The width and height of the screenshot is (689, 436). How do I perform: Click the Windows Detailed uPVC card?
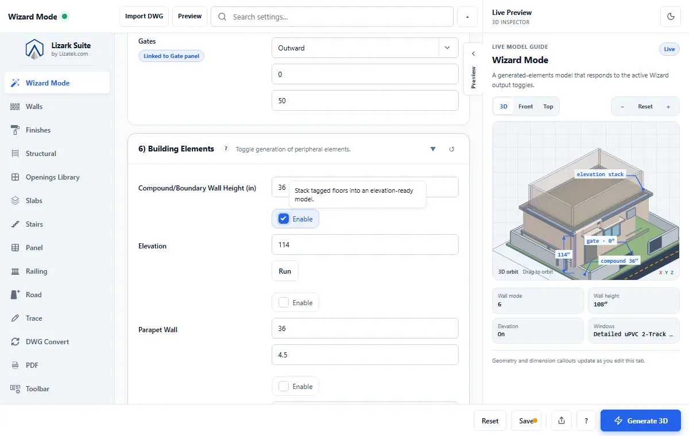pos(634,330)
